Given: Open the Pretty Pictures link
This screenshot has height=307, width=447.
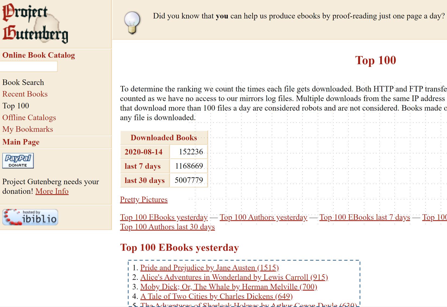Looking at the screenshot, I should click(x=144, y=200).
